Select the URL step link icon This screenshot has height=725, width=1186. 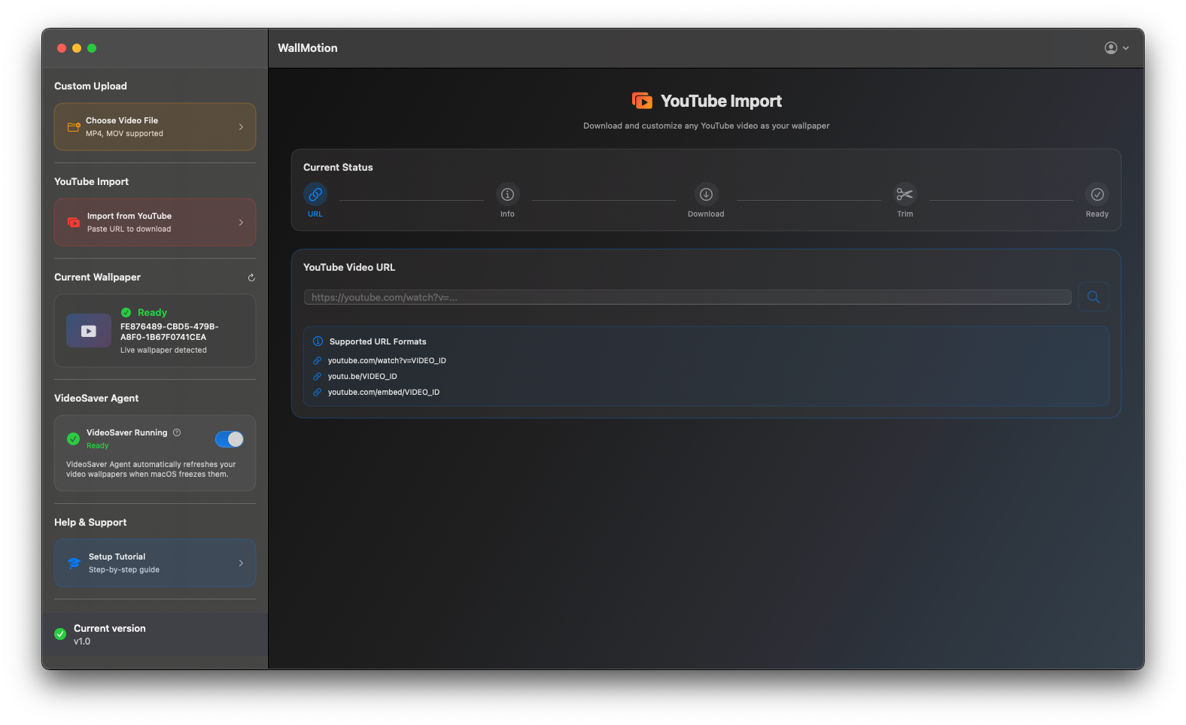pos(315,194)
